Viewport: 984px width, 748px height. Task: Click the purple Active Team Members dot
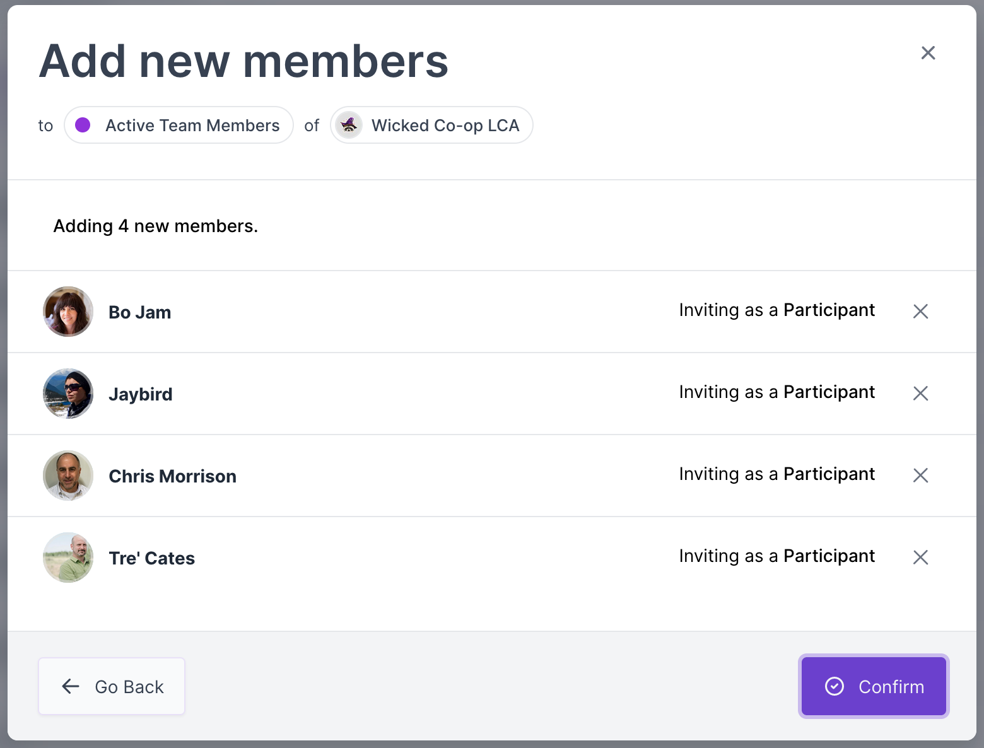83,125
